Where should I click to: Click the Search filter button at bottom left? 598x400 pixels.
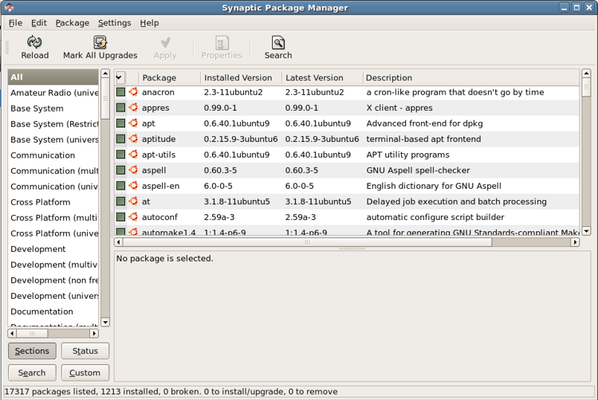(32, 373)
